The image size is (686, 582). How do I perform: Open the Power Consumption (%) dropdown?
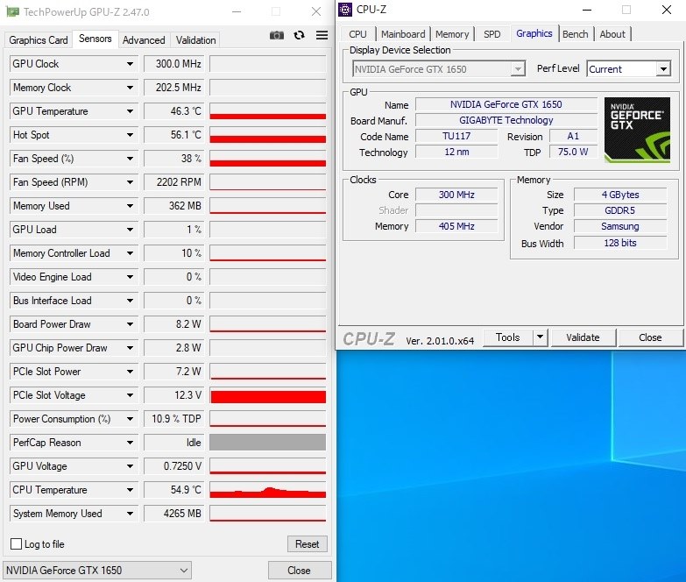pos(130,419)
